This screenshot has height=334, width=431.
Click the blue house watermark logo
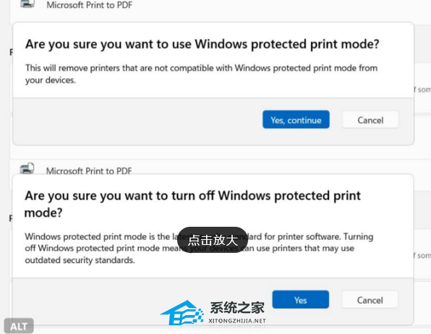(182, 314)
